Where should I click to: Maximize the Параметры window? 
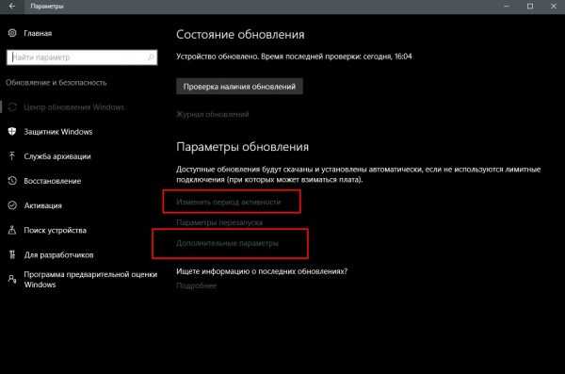tap(530, 7)
